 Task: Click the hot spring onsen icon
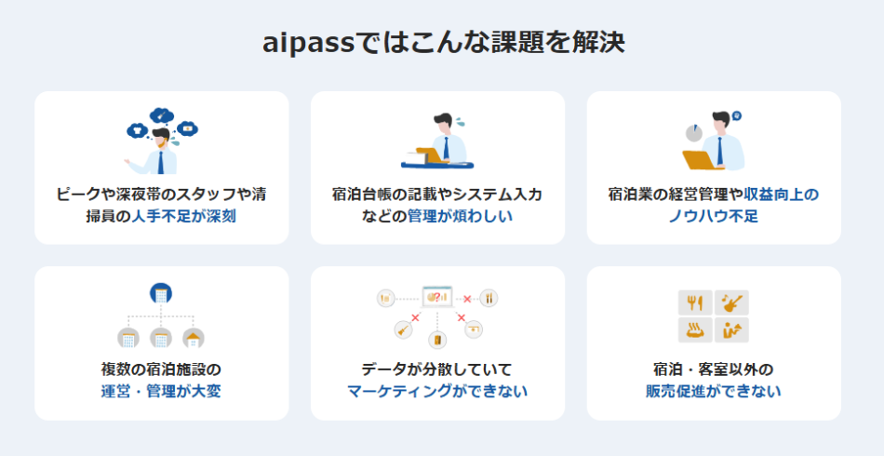coord(695,329)
